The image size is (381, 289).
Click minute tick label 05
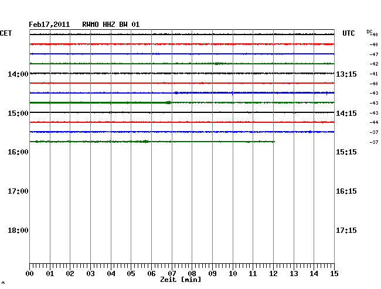131,274
